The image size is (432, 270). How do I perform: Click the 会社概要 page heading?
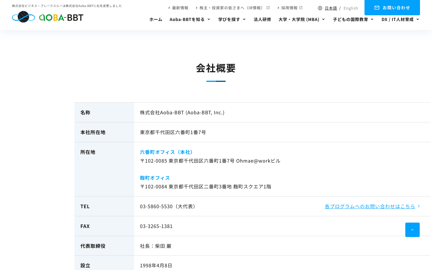pyautogui.click(x=216, y=68)
